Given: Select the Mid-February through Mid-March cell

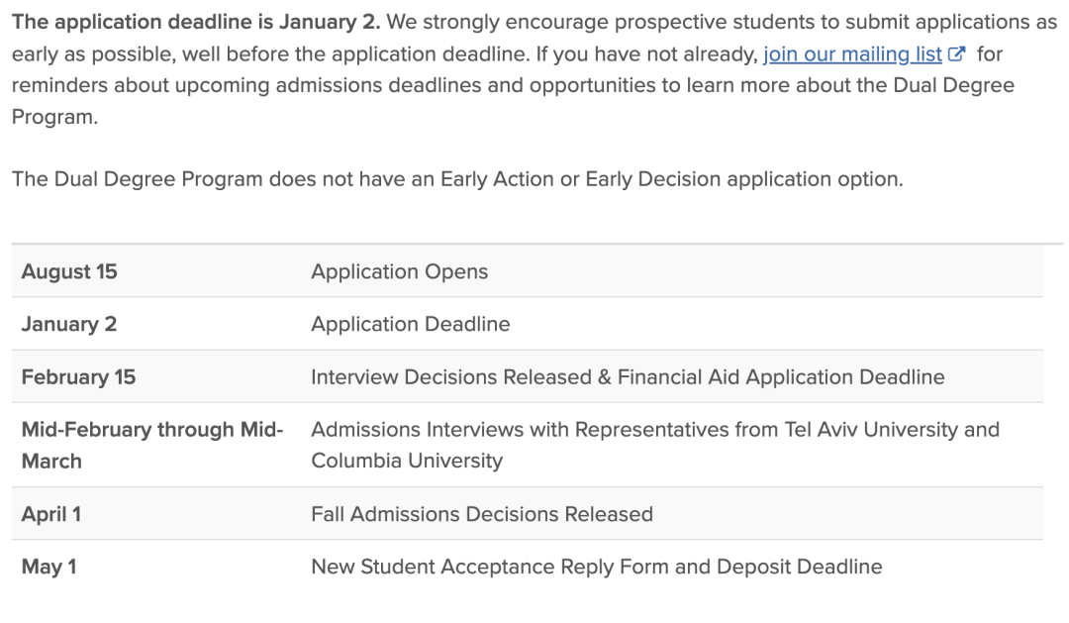Looking at the screenshot, I should point(152,446).
